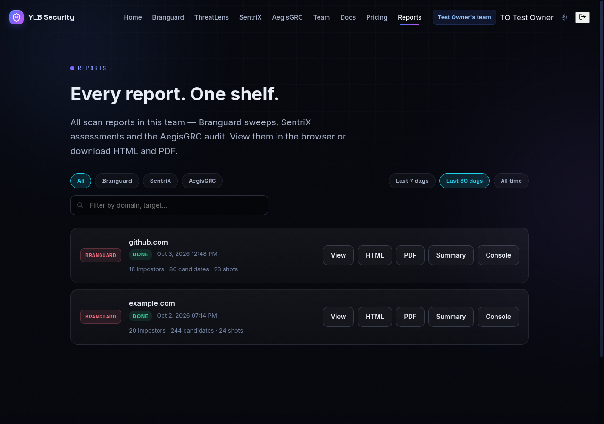Download HTML for example.com report

375,317
